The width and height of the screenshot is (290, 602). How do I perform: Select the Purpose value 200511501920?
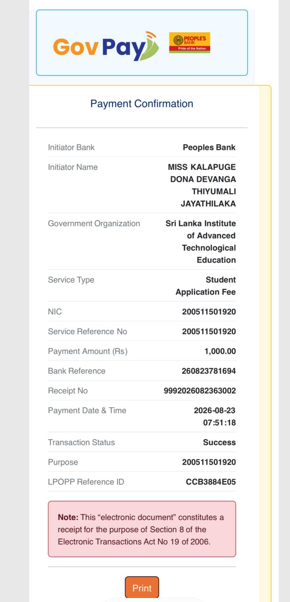pyautogui.click(x=209, y=462)
